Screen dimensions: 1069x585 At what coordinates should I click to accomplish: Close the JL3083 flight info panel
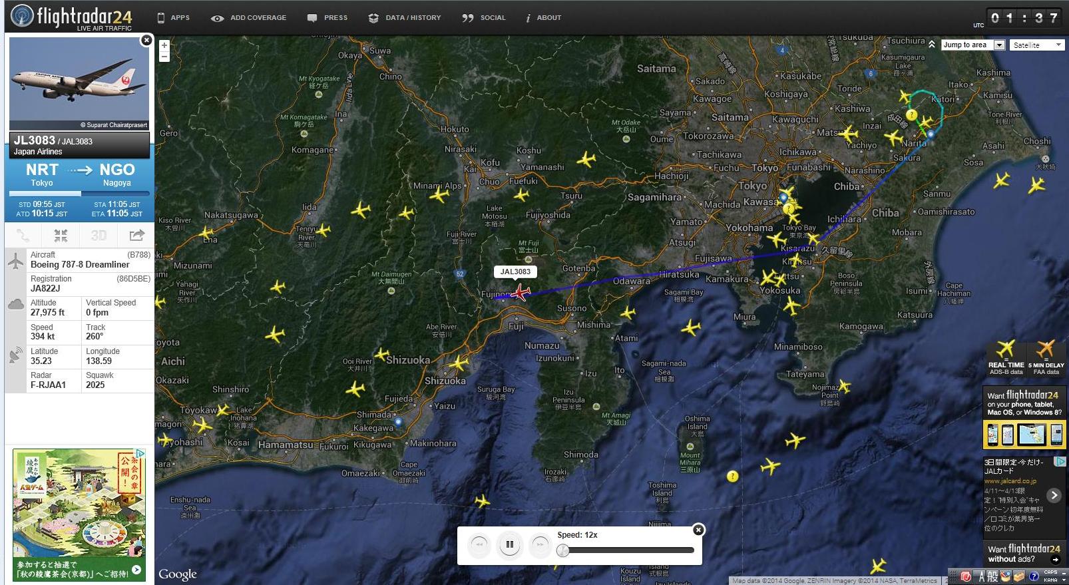[x=146, y=41]
